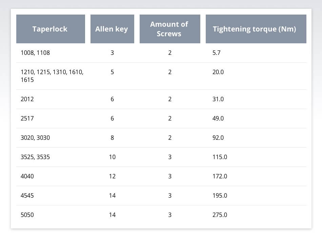Click the Amount of Screws header
322x242 pixels.
(x=169, y=29)
